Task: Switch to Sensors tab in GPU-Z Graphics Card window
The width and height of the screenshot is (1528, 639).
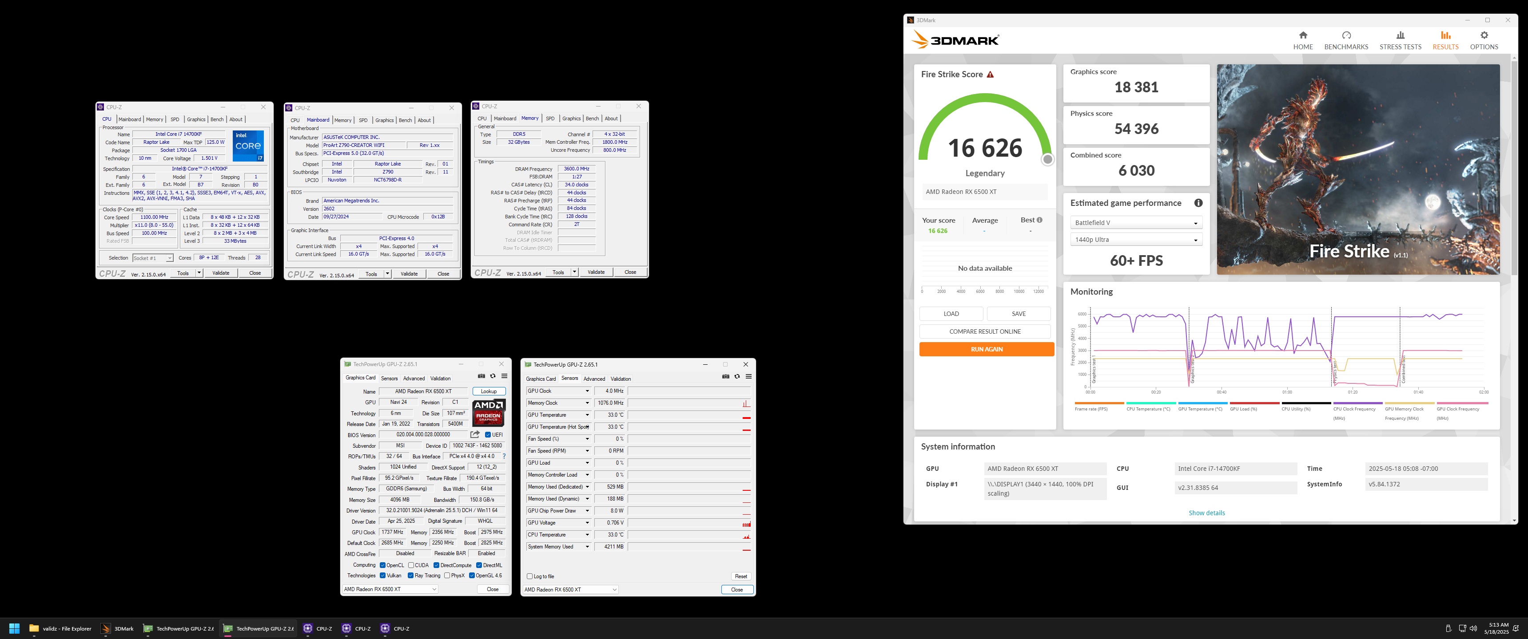Action: pyautogui.click(x=389, y=378)
